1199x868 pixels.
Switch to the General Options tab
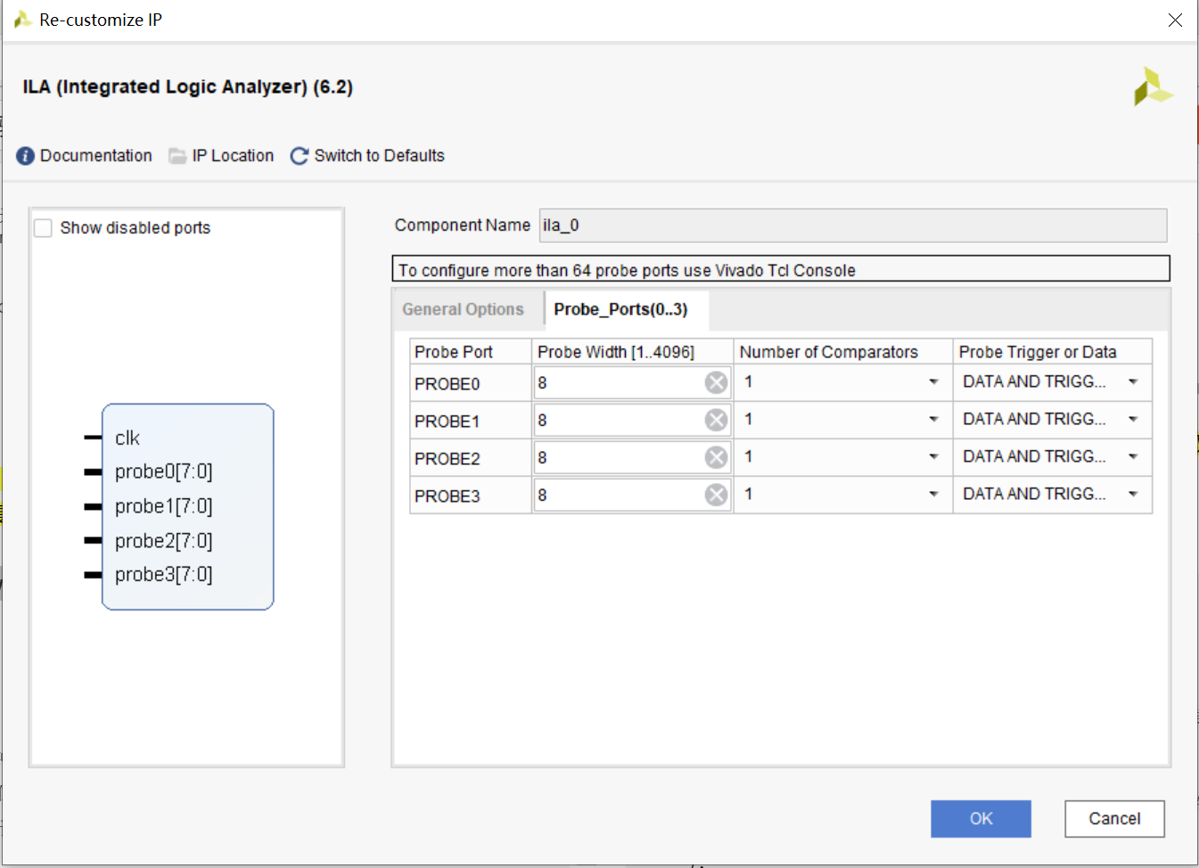[463, 309]
